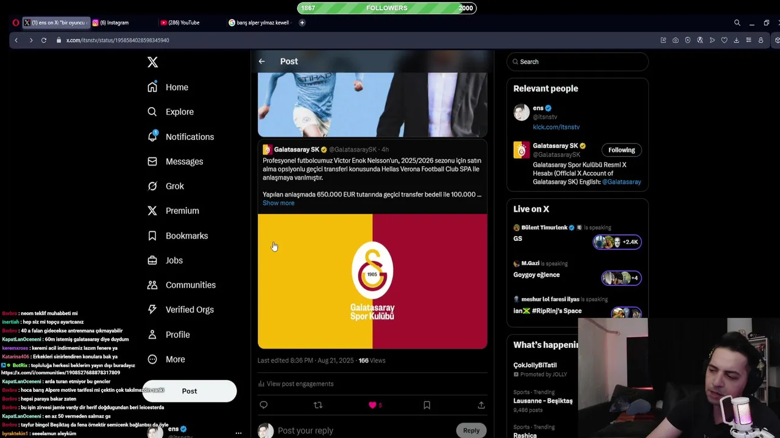Click the edit note icon in the toolbar
The height and width of the screenshot is (438, 780).
(663, 40)
